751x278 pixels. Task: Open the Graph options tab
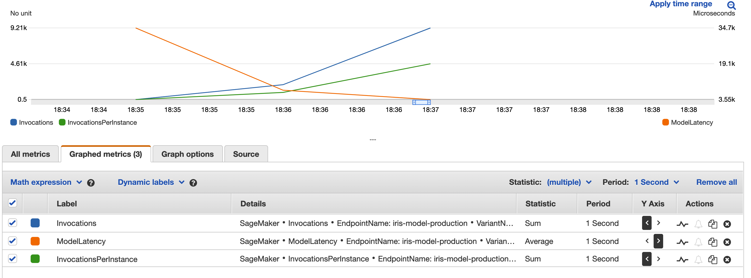(x=187, y=154)
